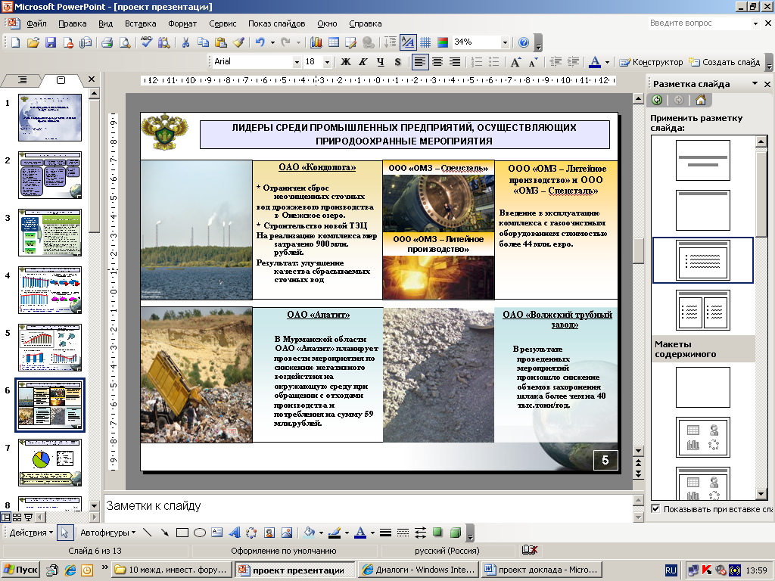Open the Сервис menu

click(x=223, y=23)
